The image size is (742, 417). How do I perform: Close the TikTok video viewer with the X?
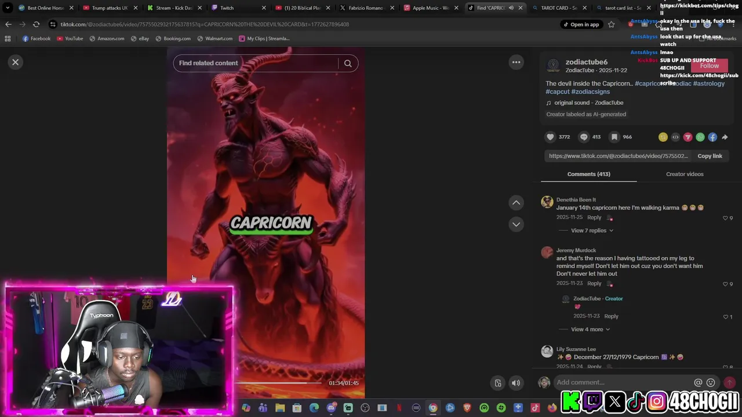[x=16, y=62]
